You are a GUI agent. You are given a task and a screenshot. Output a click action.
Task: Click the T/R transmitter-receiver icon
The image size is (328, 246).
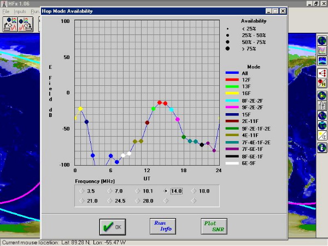coord(322,83)
